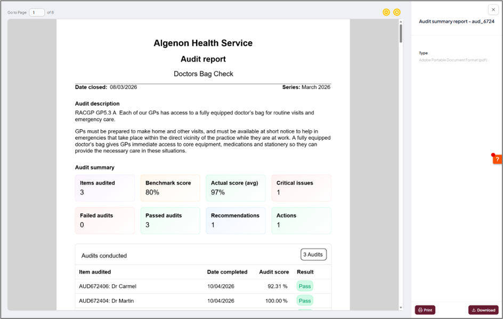Image resolution: width=503 pixels, height=319 pixels.
Task: Click the vertical scrollbar thumb
Action: coord(401,34)
